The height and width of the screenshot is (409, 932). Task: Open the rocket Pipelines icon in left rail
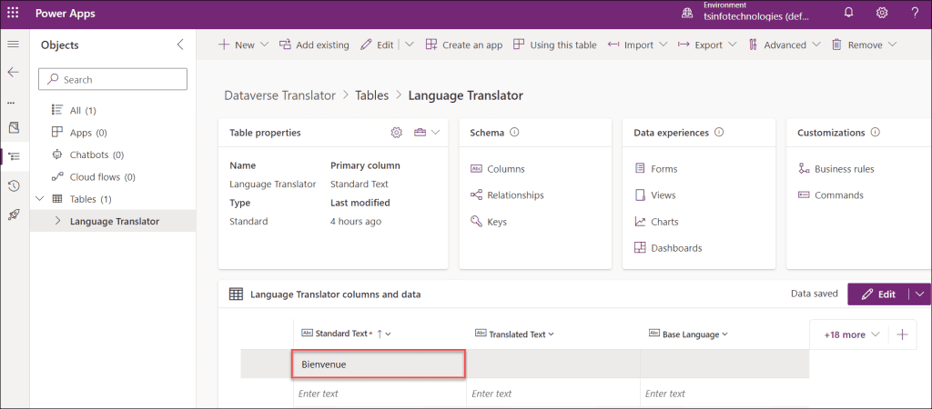[13, 214]
